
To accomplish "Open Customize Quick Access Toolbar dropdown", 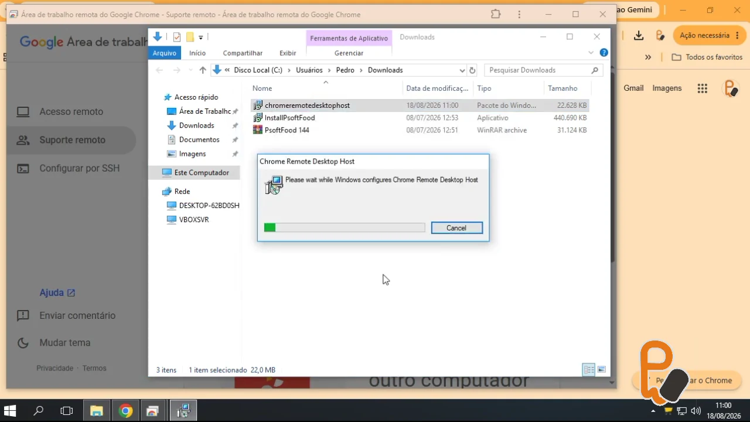I will (200, 38).
